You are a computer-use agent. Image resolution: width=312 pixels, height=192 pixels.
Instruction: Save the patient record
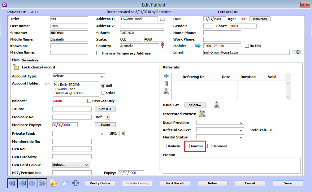tap(288, 183)
